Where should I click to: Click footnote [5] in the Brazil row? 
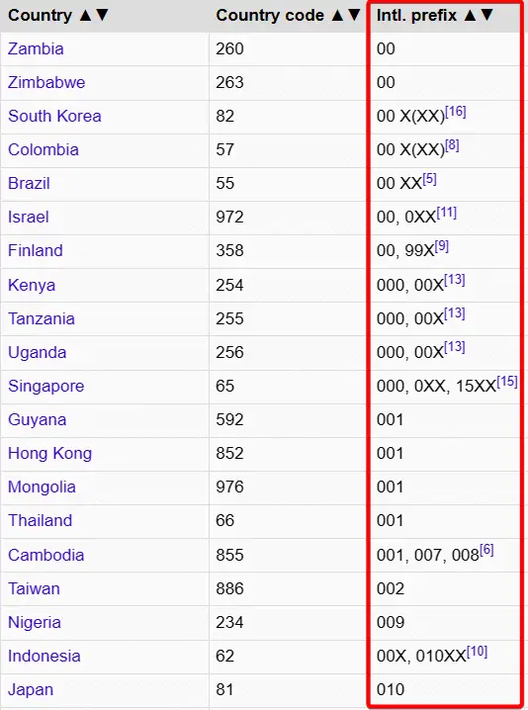(429, 179)
